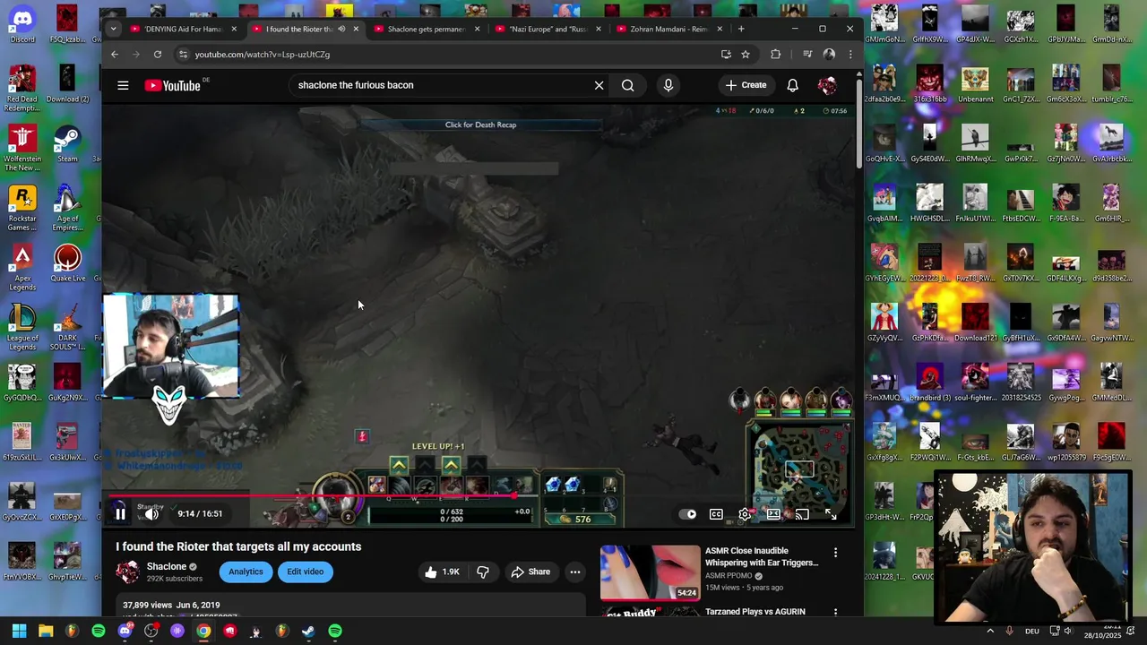
Task: Open the YouTube account avatar menu
Action: click(x=826, y=85)
